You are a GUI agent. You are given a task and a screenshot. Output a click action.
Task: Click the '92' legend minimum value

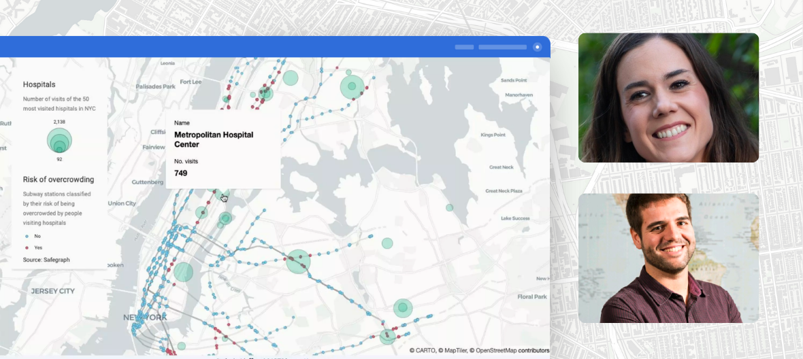click(59, 160)
